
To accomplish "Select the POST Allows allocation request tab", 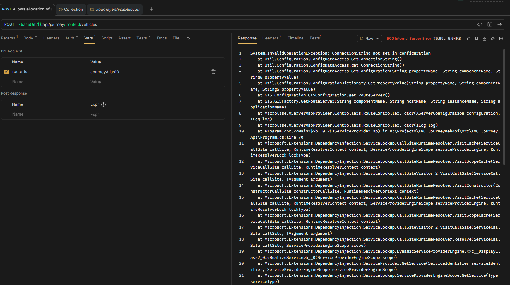I will click(x=27, y=9).
